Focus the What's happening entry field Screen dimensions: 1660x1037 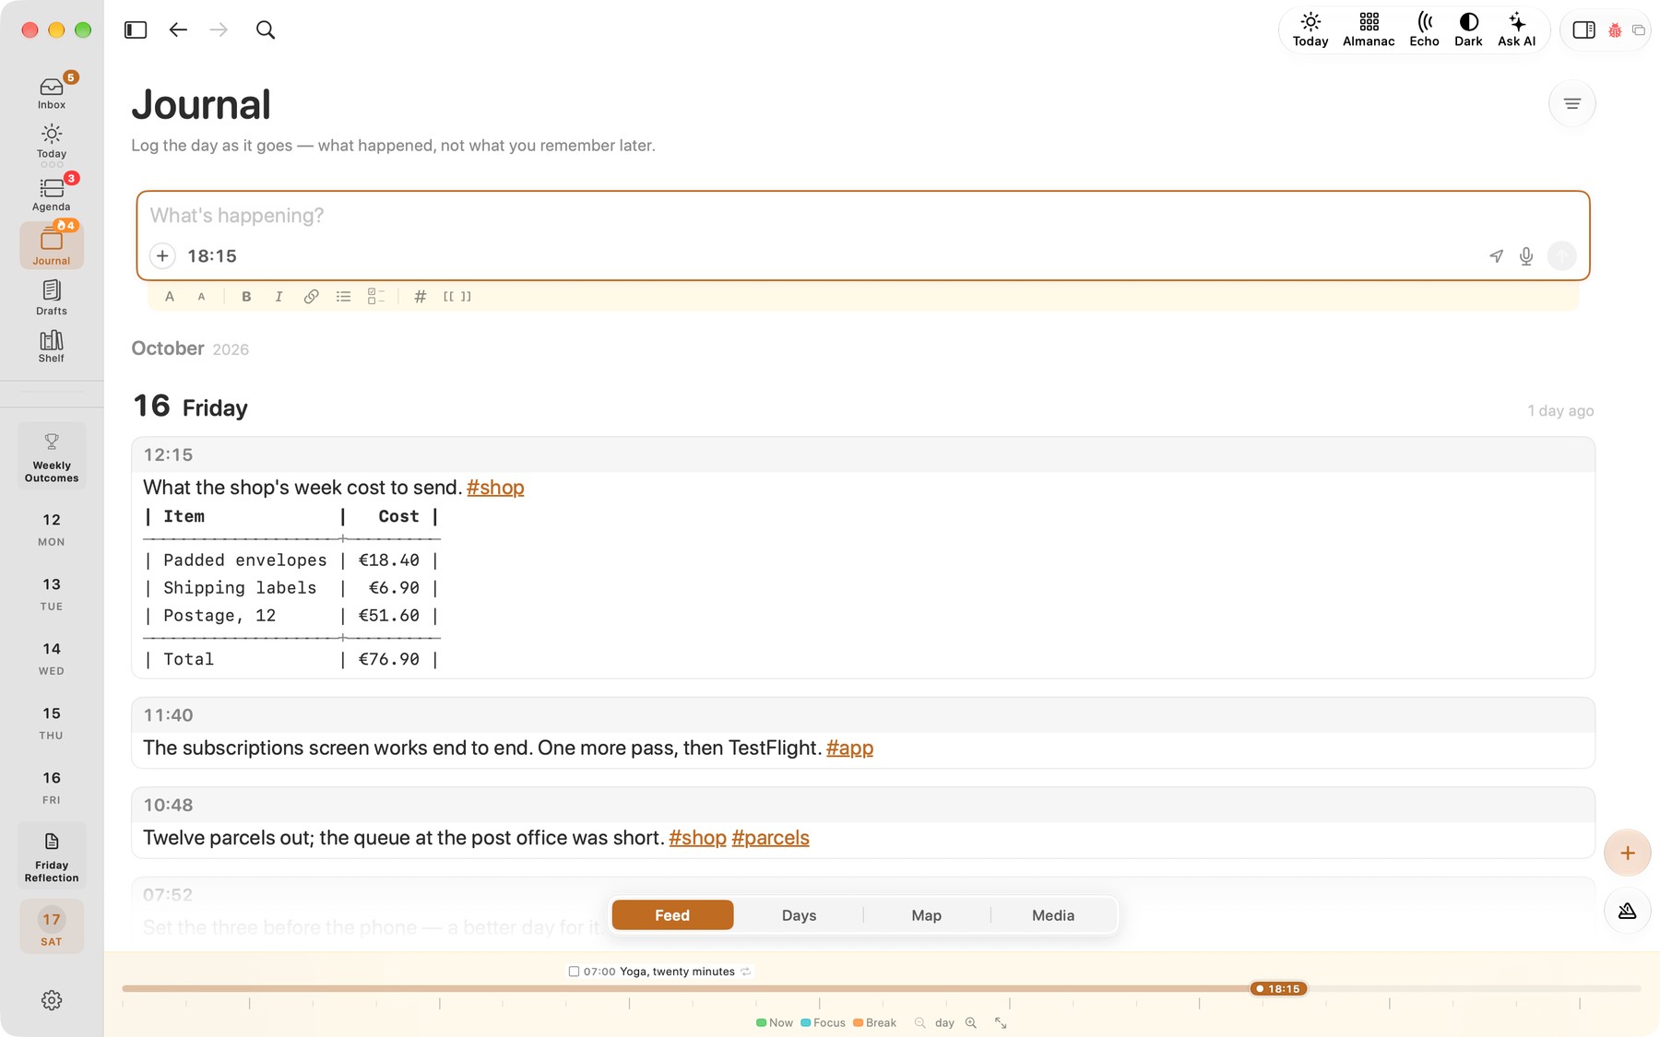[x=862, y=216]
